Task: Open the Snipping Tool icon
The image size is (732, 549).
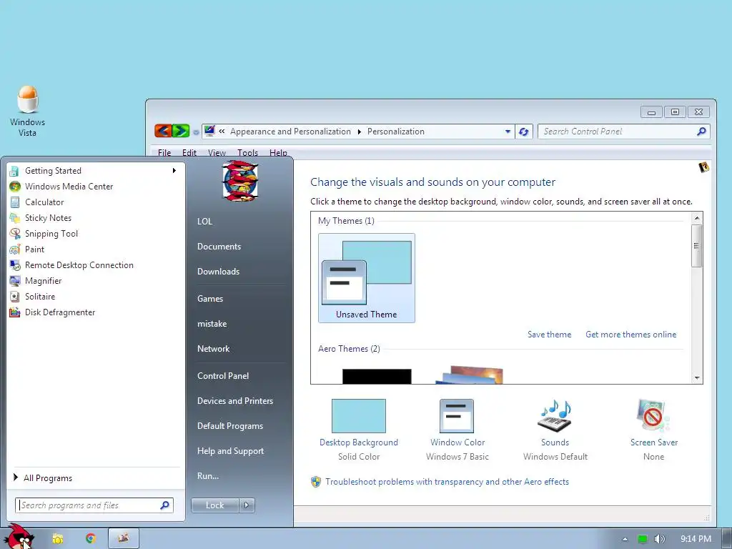Action: [15, 234]
